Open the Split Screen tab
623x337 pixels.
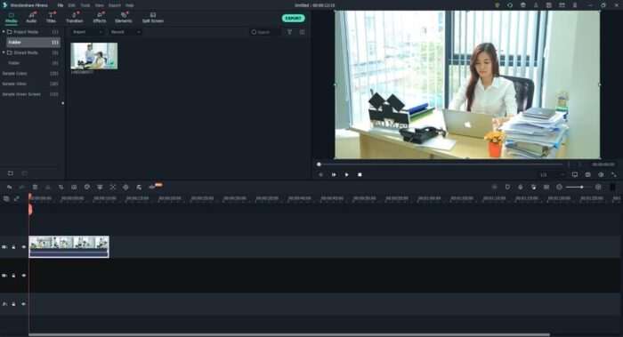(153, 18)
